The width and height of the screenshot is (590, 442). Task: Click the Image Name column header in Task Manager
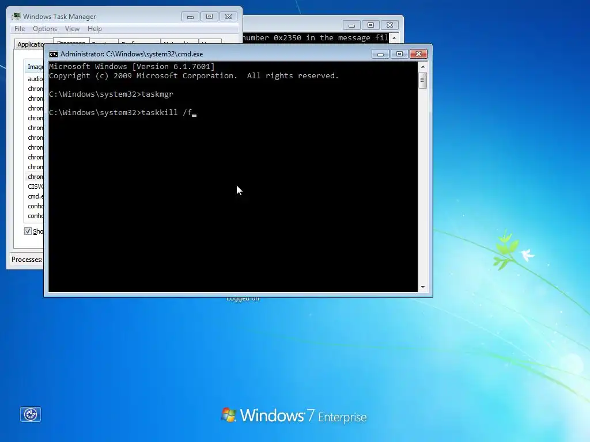coord(34,67)
